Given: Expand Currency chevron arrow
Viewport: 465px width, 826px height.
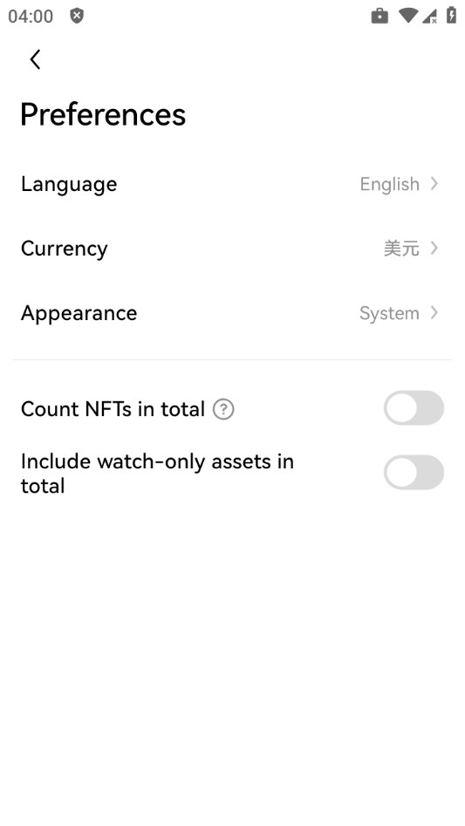Looking at the screenshot, I should [x=434, y=248].
